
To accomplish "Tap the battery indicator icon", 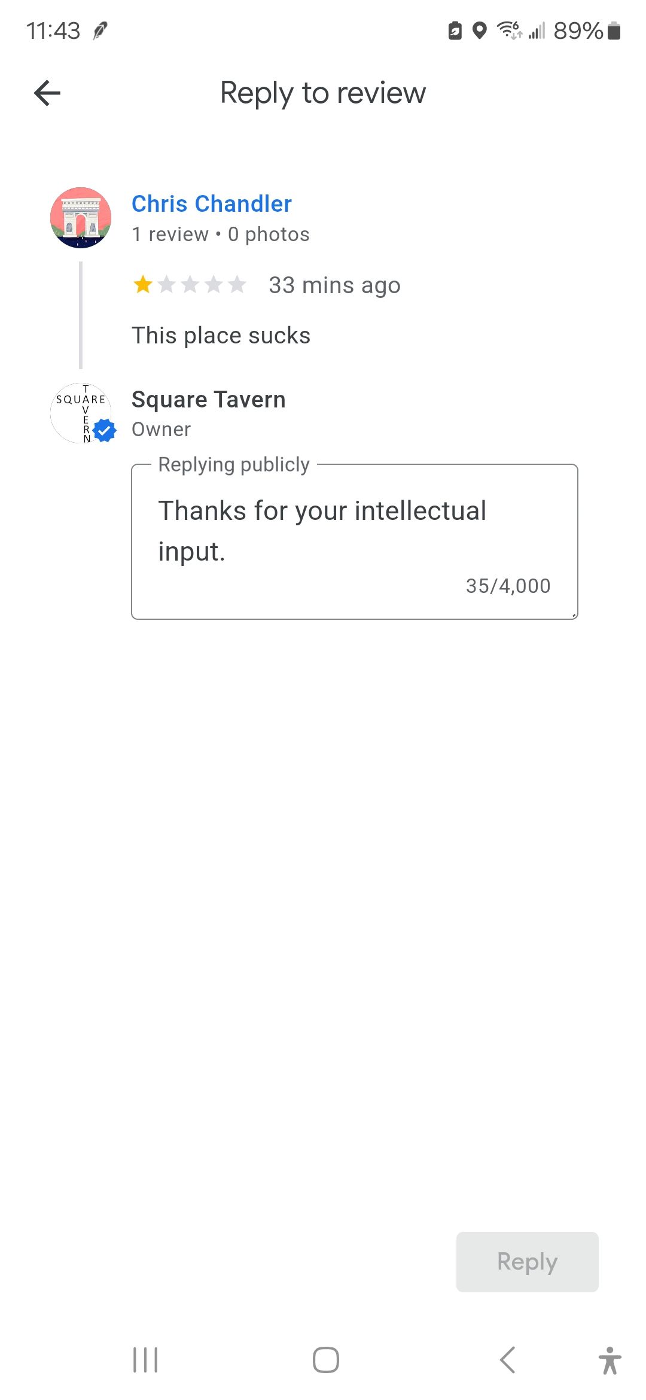I will coord(614,31).
